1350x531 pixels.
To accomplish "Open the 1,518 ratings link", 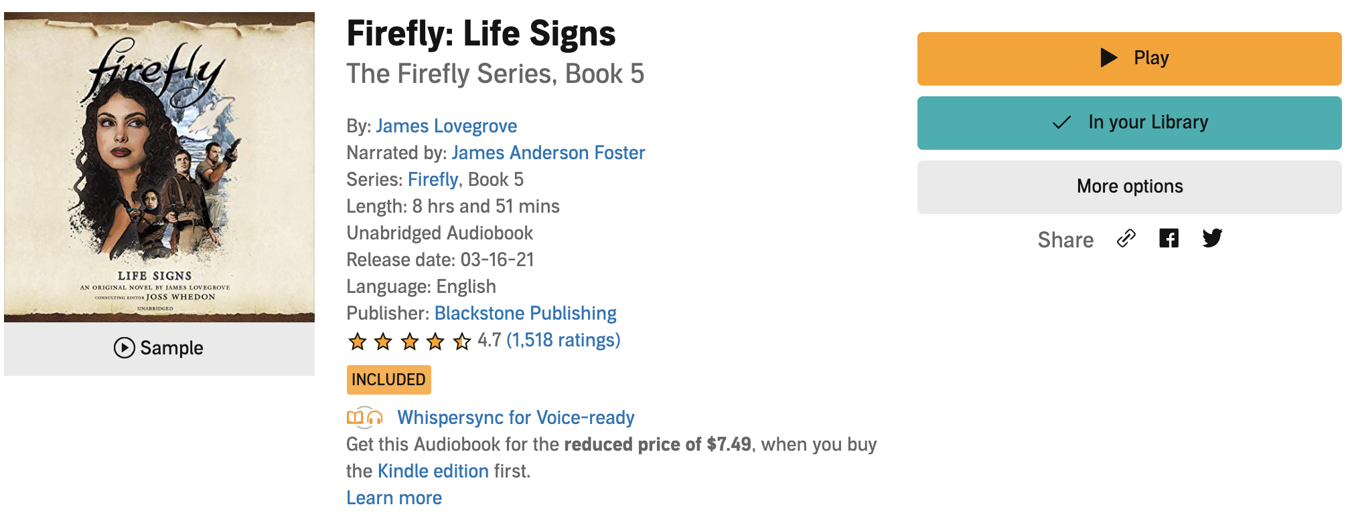I will pos(563,340).
